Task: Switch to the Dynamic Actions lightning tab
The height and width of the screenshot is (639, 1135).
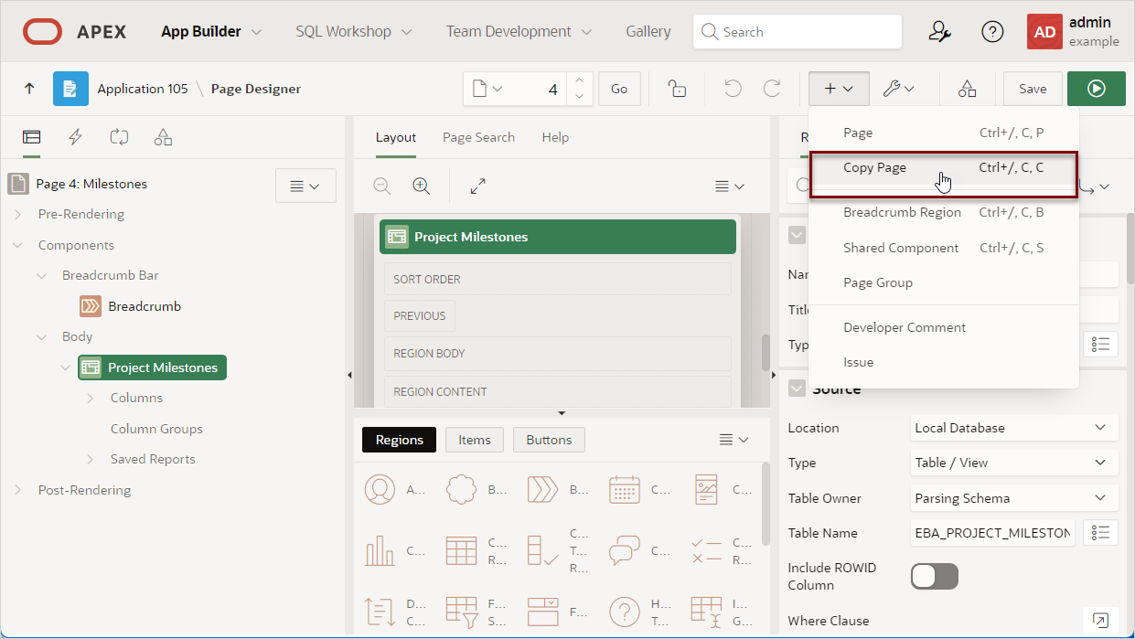Action: pyautogui.click(x=75, y=137)
